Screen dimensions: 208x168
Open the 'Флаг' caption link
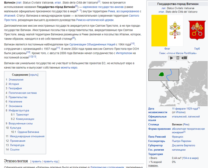pos(167,48)
